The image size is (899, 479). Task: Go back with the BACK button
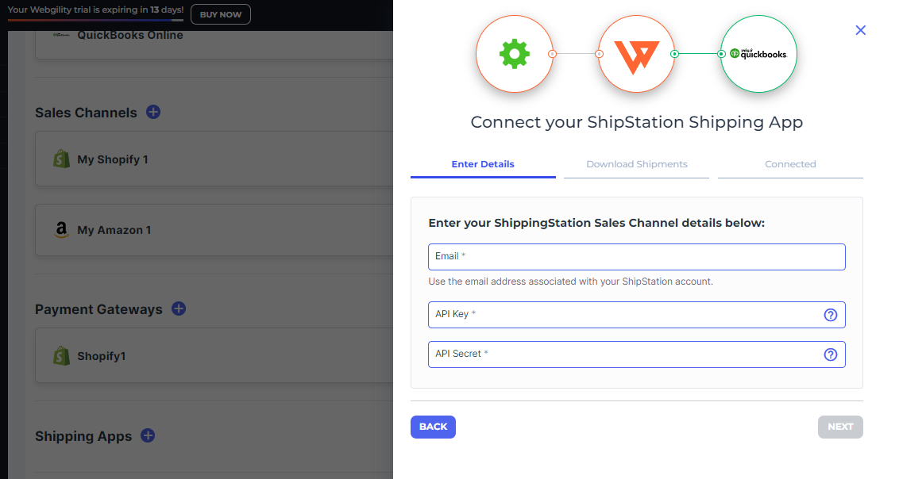(433, 427)
